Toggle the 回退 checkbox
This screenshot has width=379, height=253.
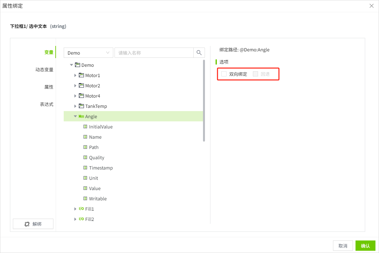point(255,74)
